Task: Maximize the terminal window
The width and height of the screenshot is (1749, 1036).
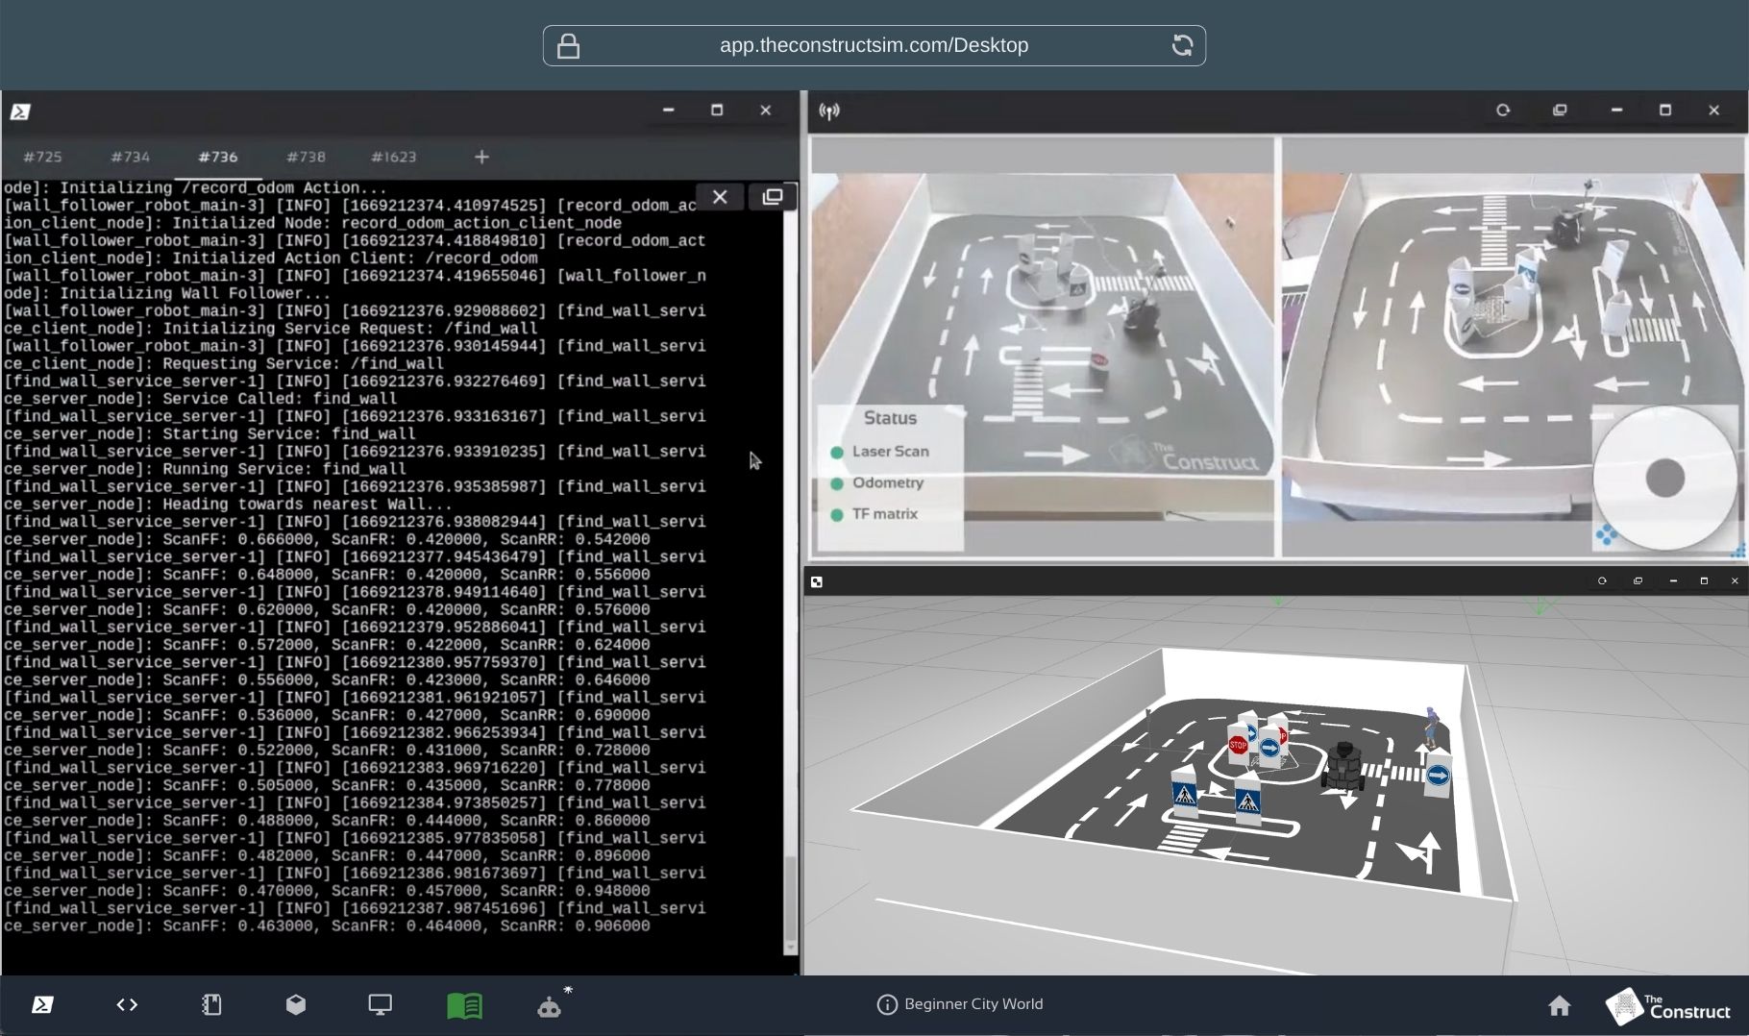Action: click(717, 111)
